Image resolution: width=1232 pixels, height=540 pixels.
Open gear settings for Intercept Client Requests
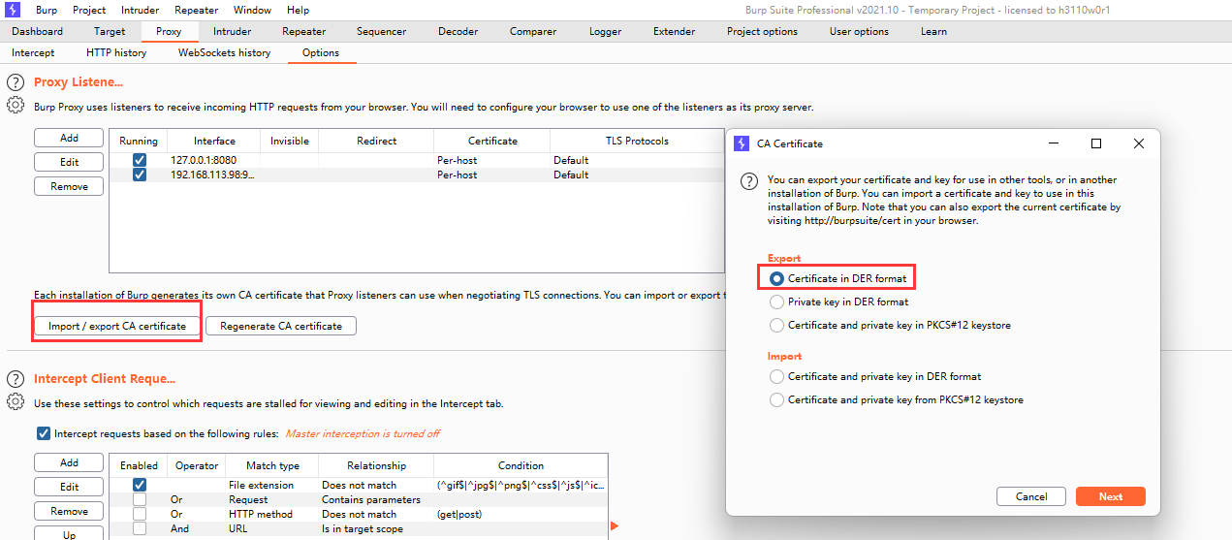16,401
